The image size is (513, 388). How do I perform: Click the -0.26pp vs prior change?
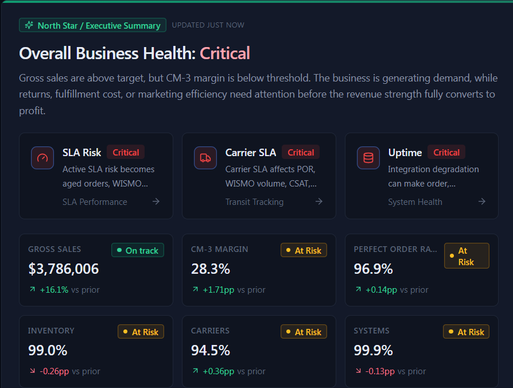[x=69, y=371]
